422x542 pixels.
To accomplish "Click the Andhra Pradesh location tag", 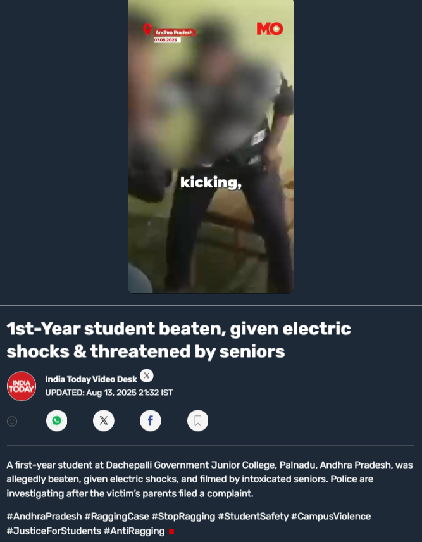I will click(174, 32).
